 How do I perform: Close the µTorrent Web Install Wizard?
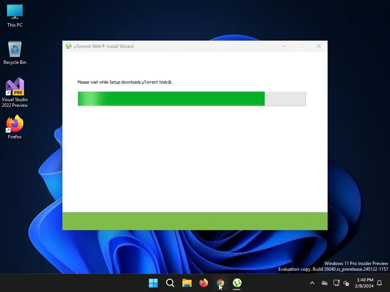click(x=319, y=46)
